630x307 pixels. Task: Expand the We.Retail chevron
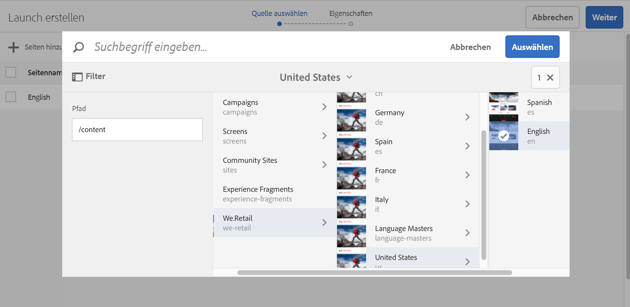pyautogui.click(x=324, y=223)
